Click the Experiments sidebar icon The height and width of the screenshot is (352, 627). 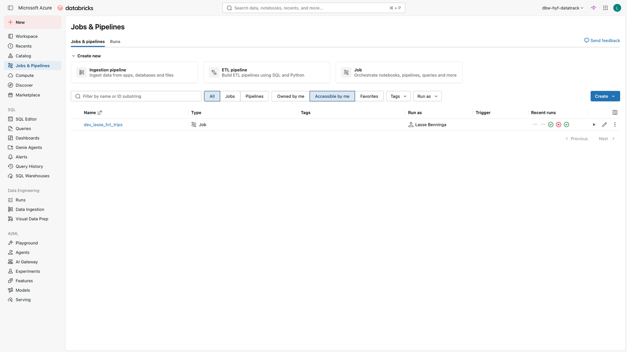(x=10, y=271)
